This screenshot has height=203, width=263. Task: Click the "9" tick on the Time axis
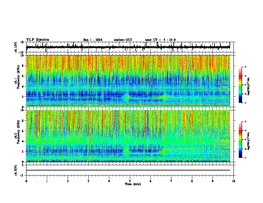tap(213, 181)
